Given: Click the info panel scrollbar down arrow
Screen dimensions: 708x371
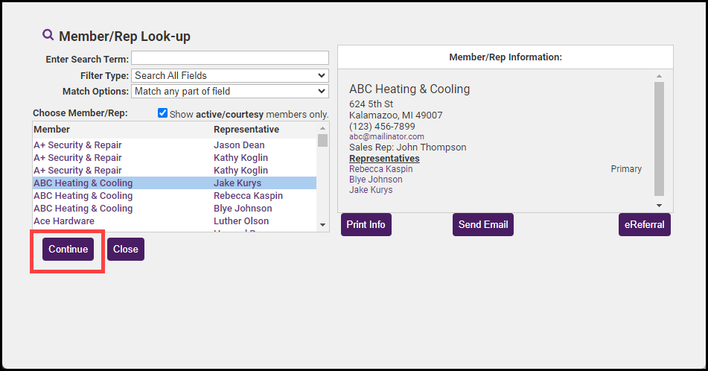Looking at the screenshot, I should tap(659, 205).
